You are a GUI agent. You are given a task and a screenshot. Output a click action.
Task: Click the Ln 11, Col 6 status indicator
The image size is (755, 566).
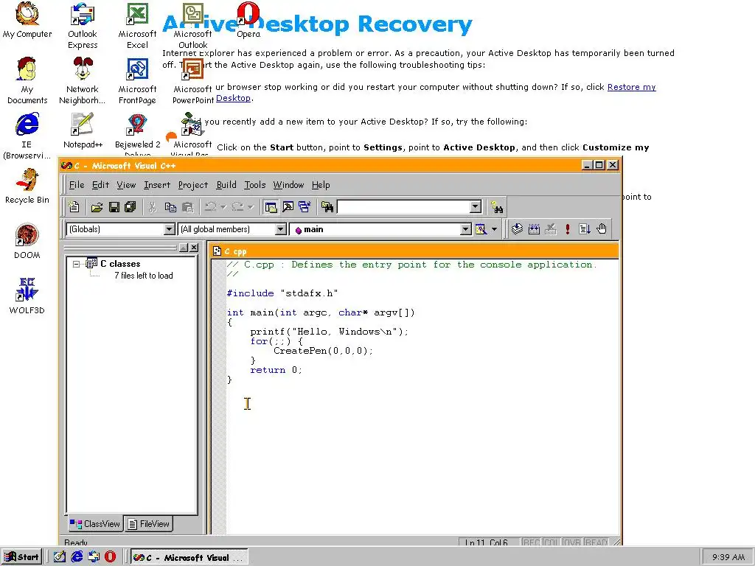(489, 542)
